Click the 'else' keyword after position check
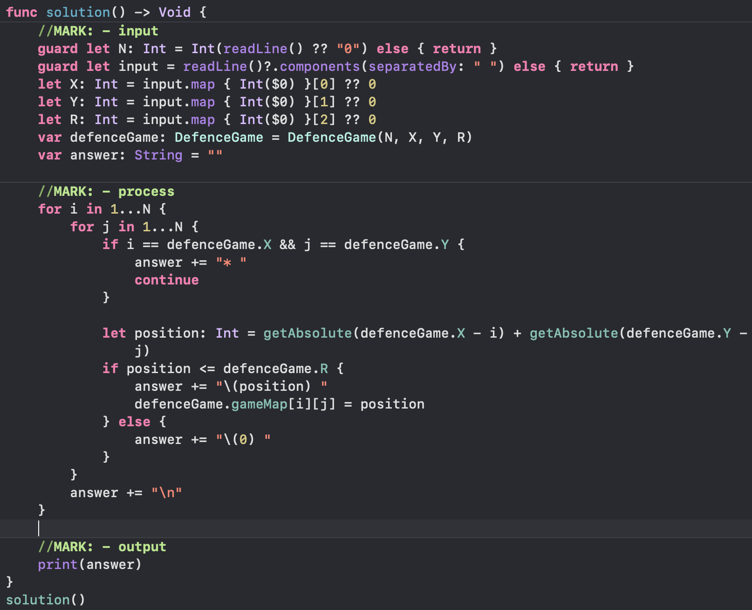 pyautogui.click(x=134, y=422)
